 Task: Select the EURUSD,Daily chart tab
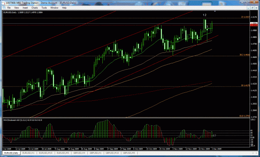pyautogui.click(x=11, y=153)
